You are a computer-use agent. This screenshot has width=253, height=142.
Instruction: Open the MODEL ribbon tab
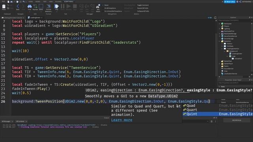[38, 2]
